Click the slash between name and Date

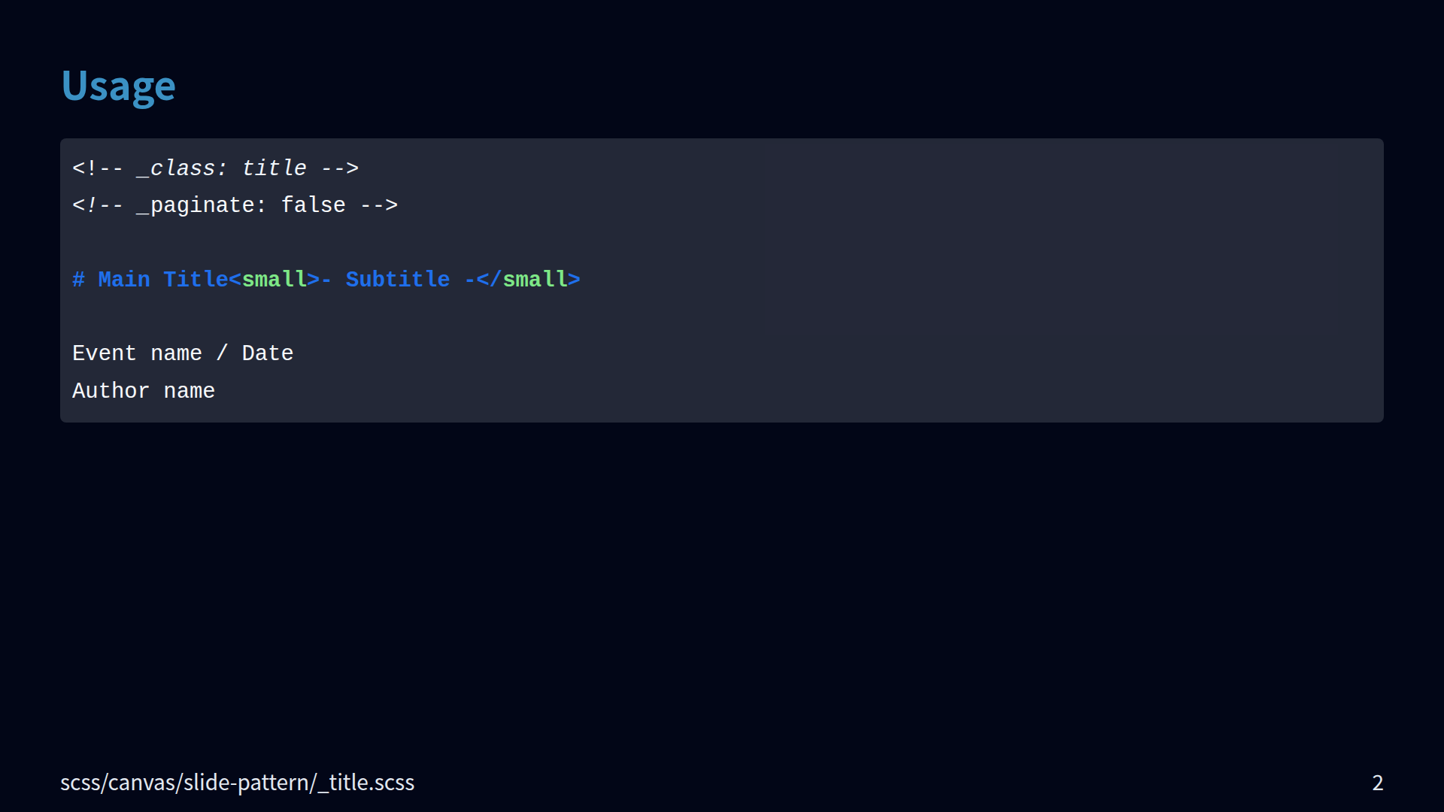coord(222,353)
